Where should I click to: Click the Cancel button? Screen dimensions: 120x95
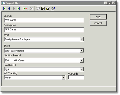[x=98, y=23]
